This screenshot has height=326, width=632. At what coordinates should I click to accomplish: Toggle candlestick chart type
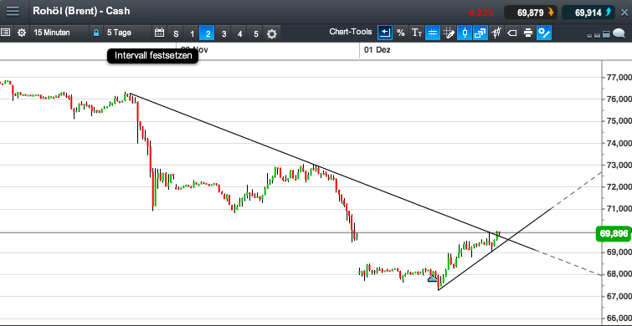[465, 33]
